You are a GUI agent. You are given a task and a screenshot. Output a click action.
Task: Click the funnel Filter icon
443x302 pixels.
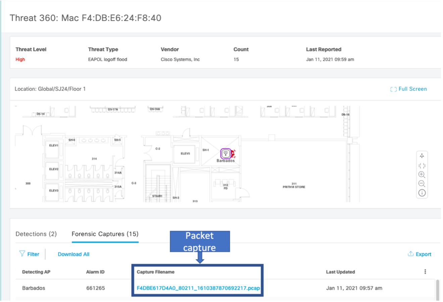(22, 254)
